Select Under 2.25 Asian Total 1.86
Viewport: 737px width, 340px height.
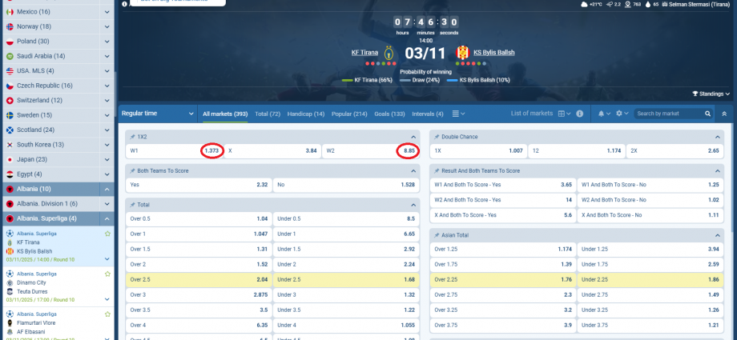point(650,279)
